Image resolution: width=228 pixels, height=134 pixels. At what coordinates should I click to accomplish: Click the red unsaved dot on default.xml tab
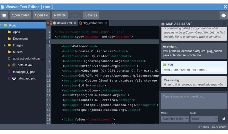tap(48, 23)
